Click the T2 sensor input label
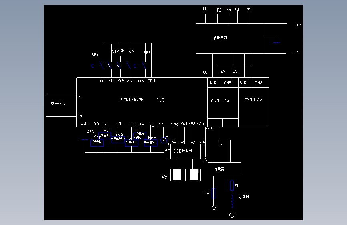Screen dimensions: 347x225 coord(219,10)
